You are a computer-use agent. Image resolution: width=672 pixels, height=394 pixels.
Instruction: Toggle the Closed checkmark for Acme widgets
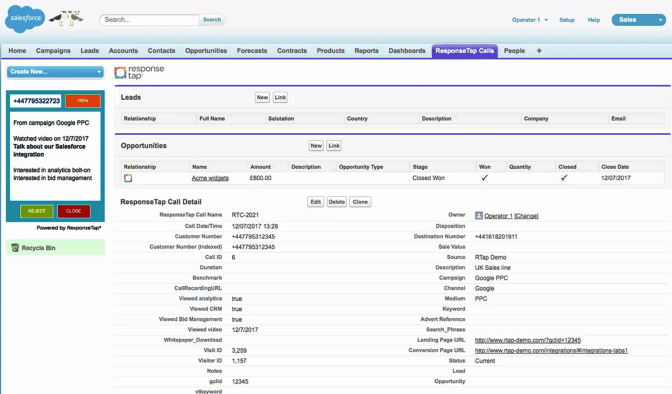point(563,178)
